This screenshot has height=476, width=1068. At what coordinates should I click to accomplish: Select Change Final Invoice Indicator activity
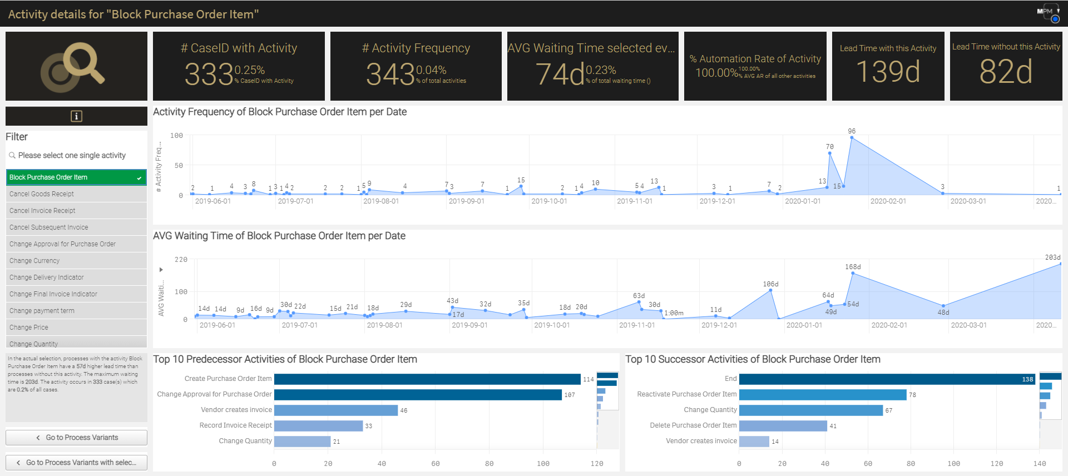[x=76, y=294]
